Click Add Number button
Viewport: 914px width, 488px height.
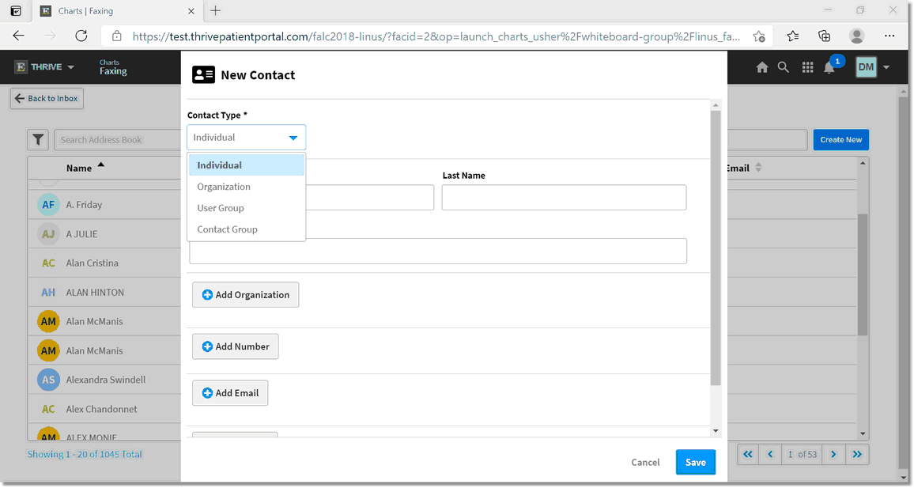pos(235,346)
